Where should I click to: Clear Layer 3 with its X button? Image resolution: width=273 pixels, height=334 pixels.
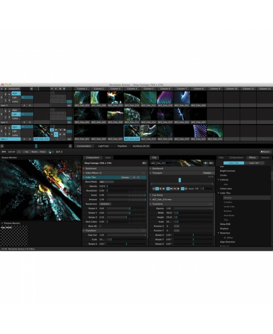point(2,98)
